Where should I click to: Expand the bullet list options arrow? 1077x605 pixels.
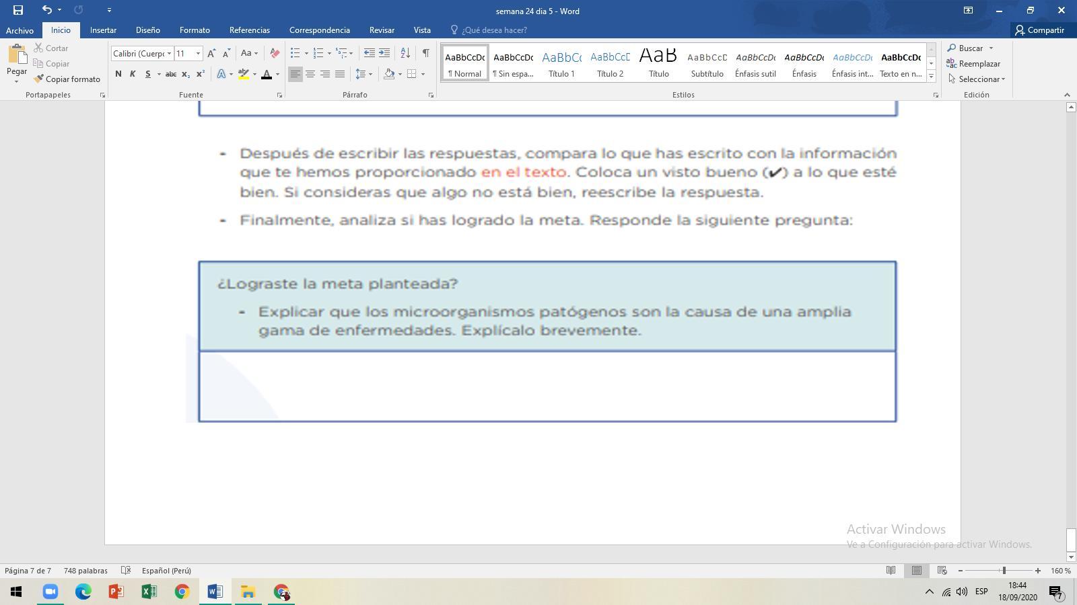(x=306, y=53)
